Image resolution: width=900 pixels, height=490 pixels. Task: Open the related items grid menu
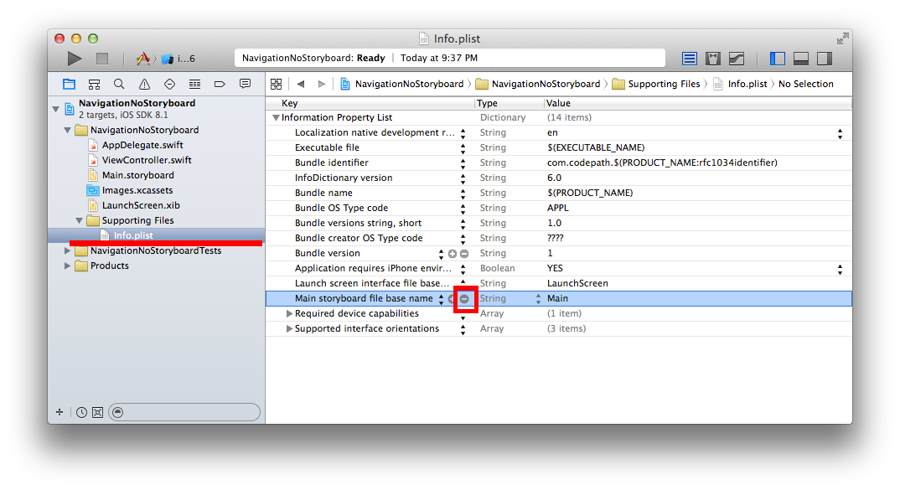click(x=276, y=85)
